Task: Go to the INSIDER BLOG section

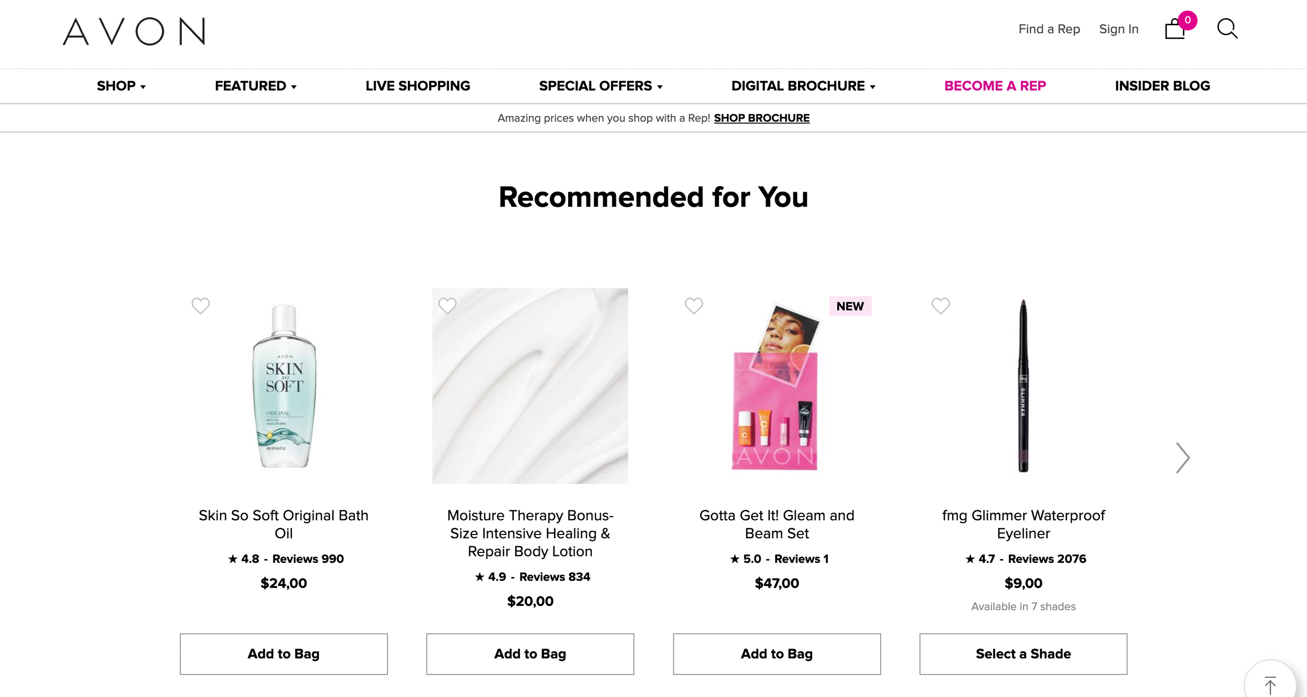Action: [x=1162, y=86]
